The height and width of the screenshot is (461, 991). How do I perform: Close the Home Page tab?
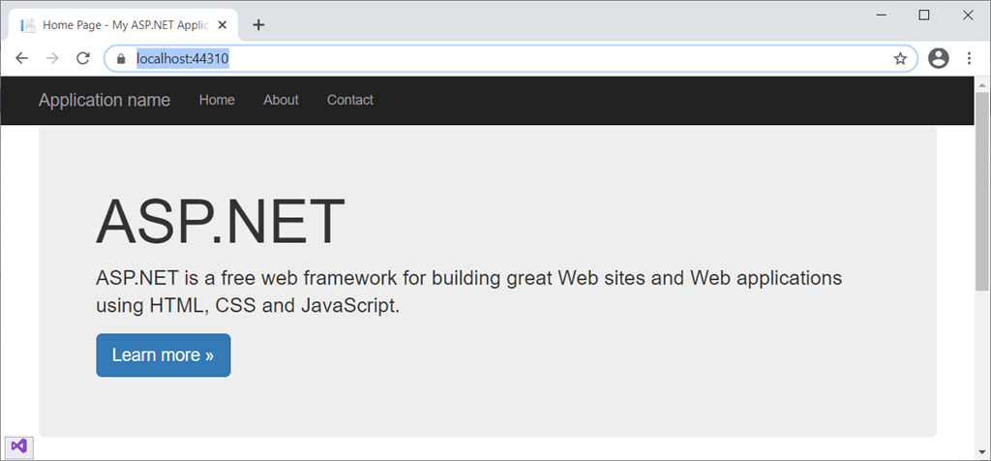(x=225, y=25)
